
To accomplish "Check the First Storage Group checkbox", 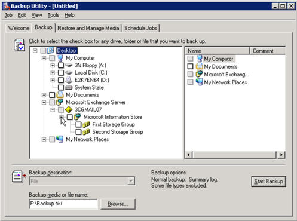I will point(78,124).
